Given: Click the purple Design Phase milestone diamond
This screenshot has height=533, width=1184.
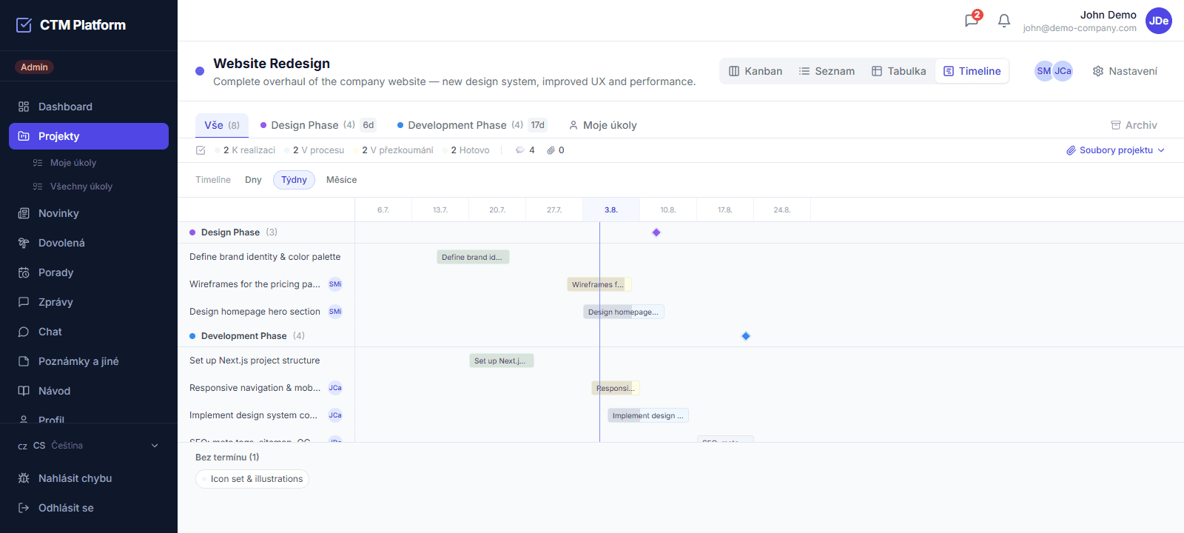Looking at the screenshot, I should click(656, 232).
